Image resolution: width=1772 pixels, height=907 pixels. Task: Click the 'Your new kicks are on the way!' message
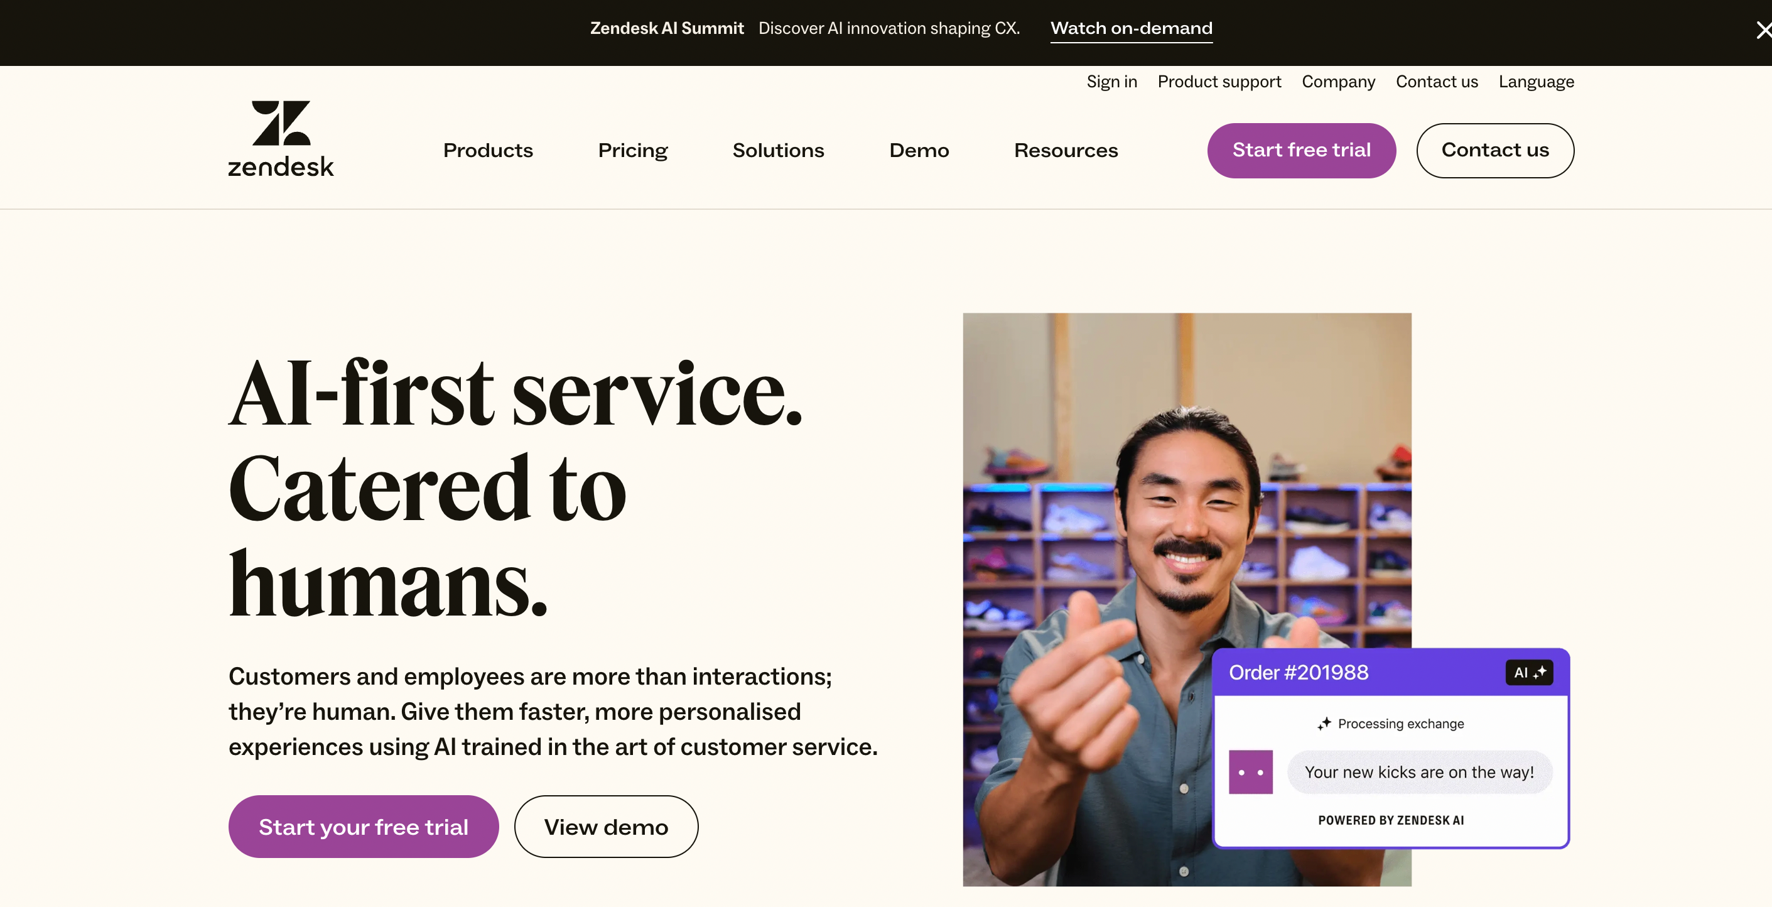pyautogui.click(x=1419, y=772)
